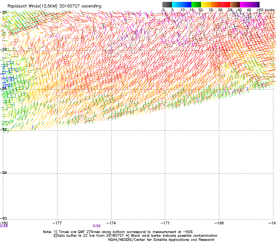
Task: Click the longitude label "-177"
Action: pos(57,223)
